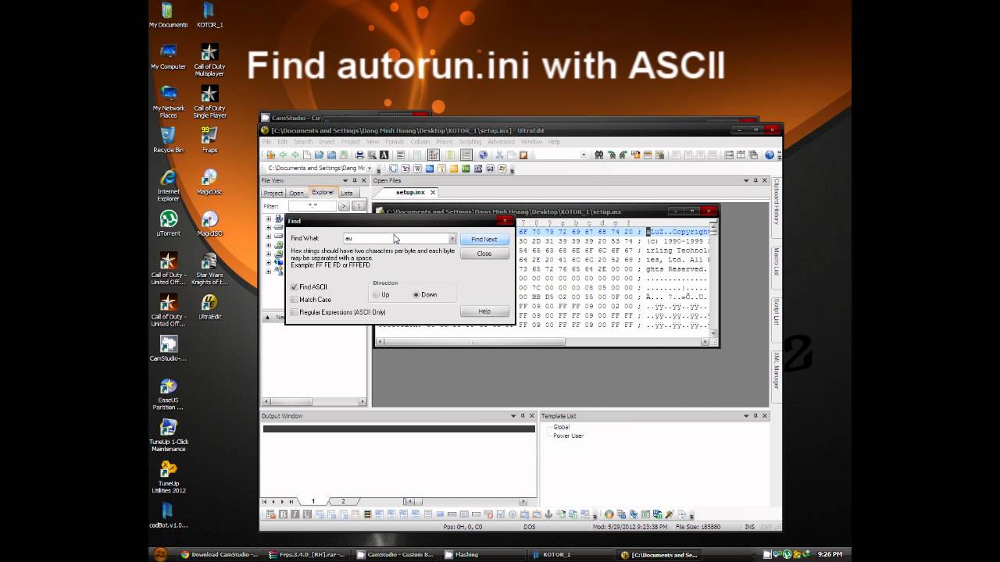The height and width of the screenshot is (562, 1000).
Task: Click the Help globe icon at toolbar end
Action: (x=770, y=155)
